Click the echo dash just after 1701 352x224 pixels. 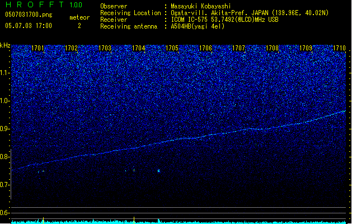point(43,171)
